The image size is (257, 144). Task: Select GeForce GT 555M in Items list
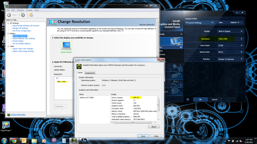click(87, 98)
